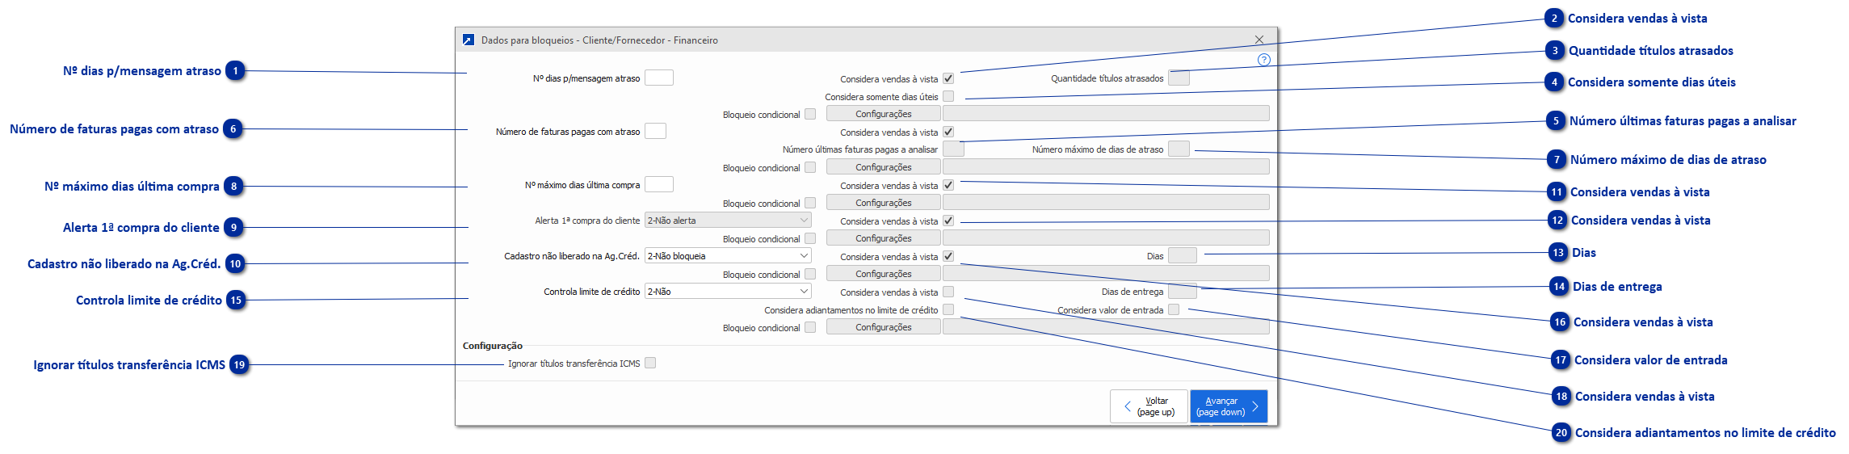This screenshot has height=454, width=1849.
Task: Click the numbered callout badge 2
Action: click(x=1554, y=19)
